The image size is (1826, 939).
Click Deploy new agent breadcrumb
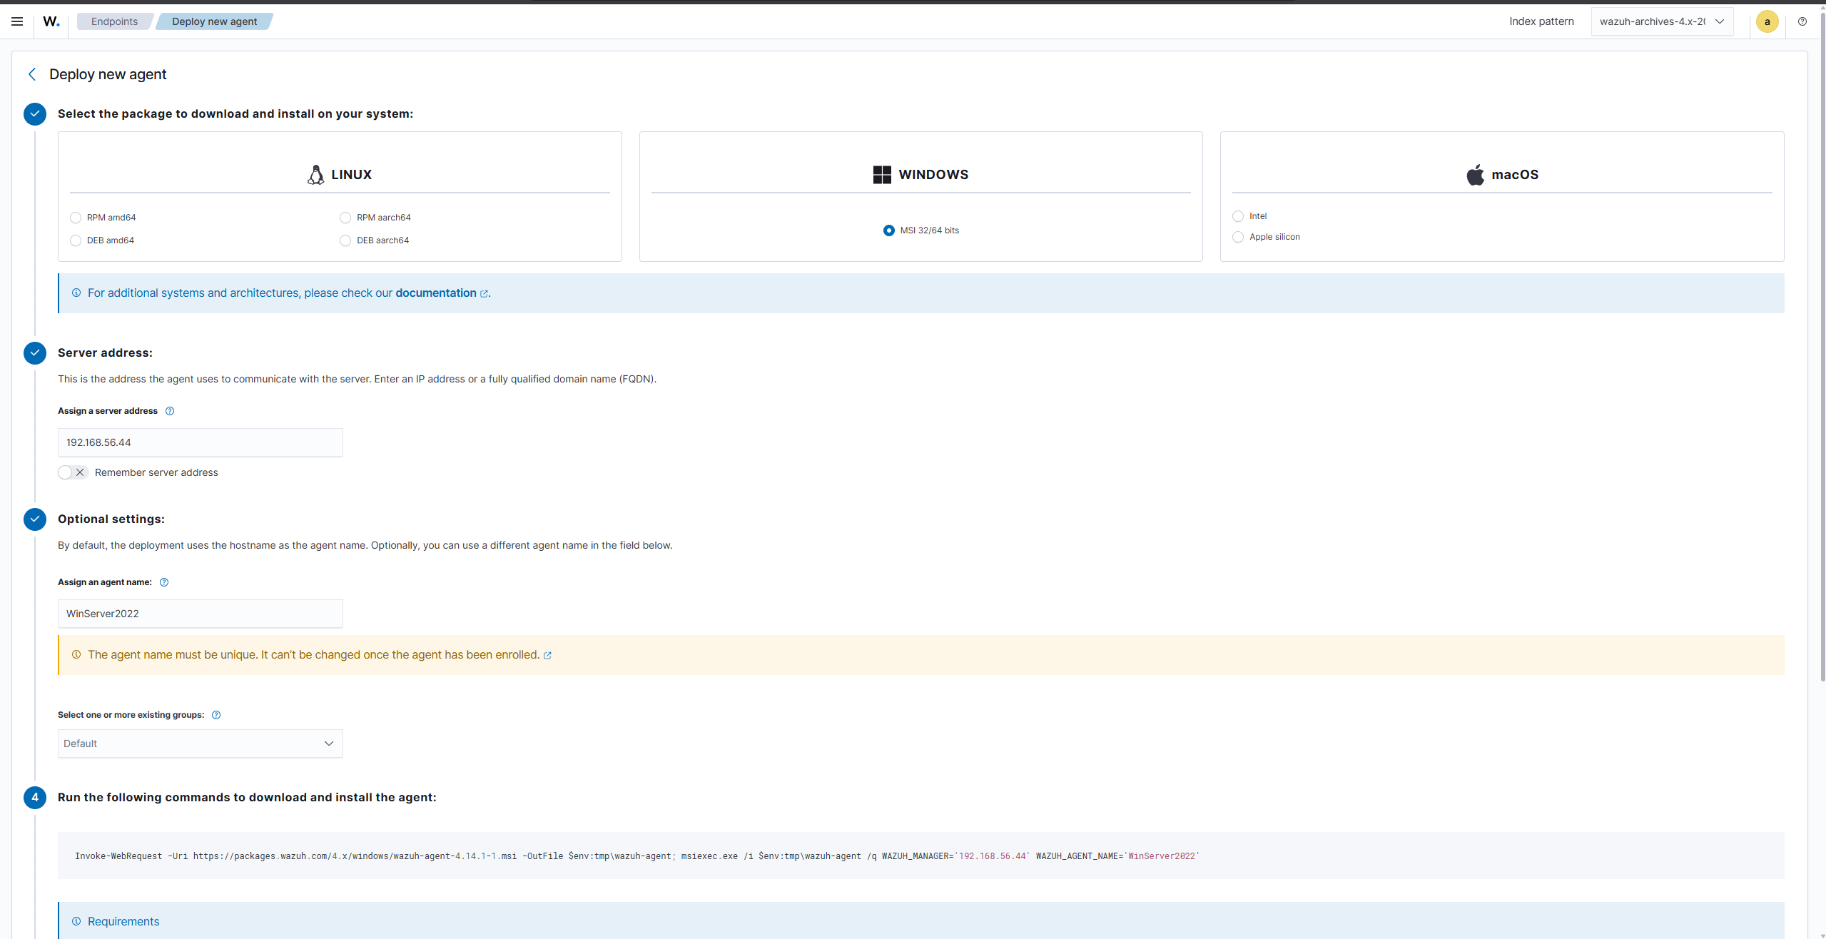[214, 21]
